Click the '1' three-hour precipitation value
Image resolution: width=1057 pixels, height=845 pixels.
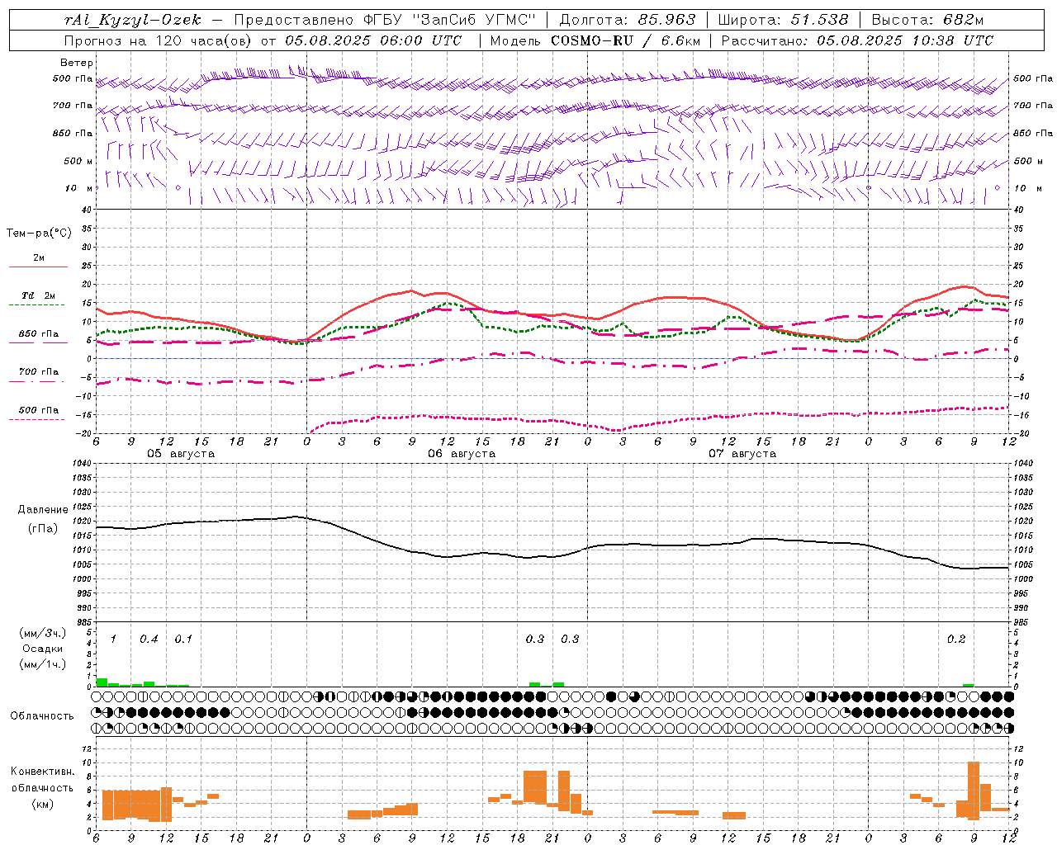tap(113, 639)
